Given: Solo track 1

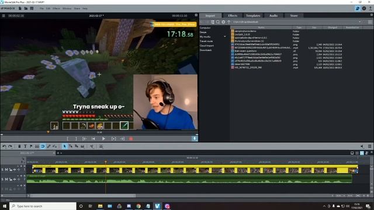Looking at the screenshot, I should point(2,170).
